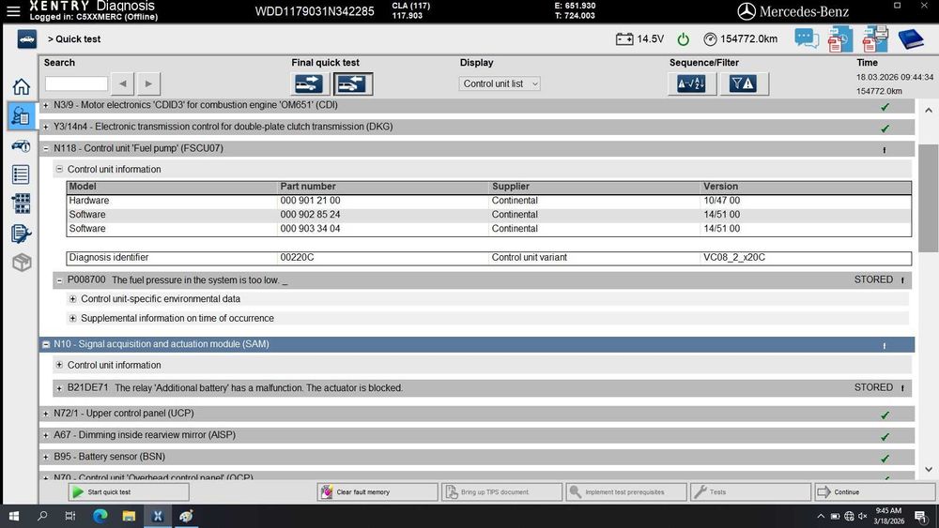Toggle the fault filter funnel icon
939x528 pixels.
743,83
